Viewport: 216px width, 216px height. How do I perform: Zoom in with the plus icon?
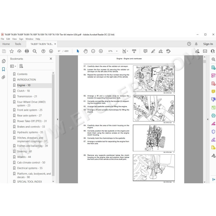(x=101, y=51)
